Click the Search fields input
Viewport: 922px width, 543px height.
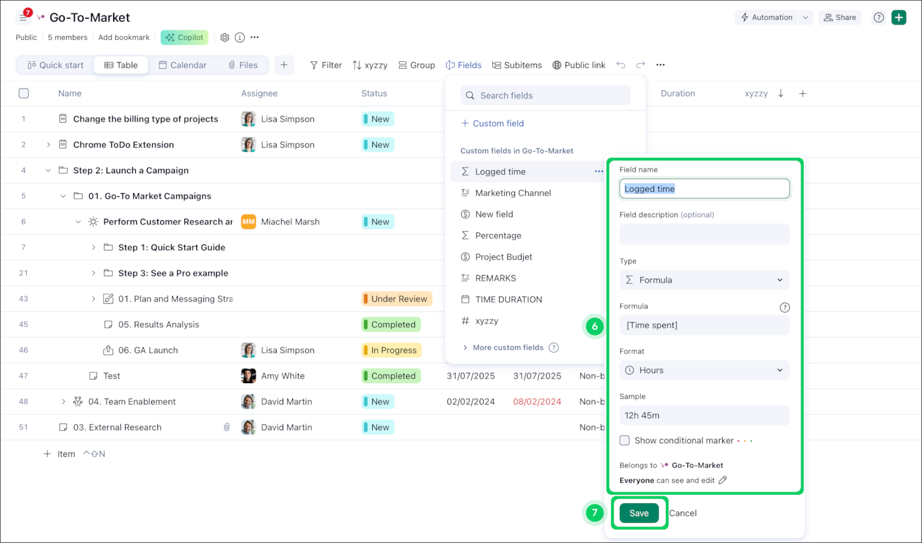(x=546, y=95)
